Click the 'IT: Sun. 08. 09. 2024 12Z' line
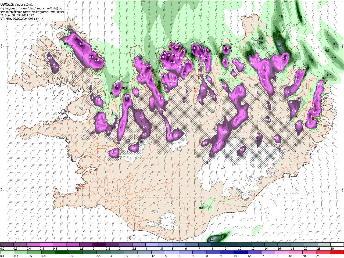This screenshot has height=258, width=344. 17,15
